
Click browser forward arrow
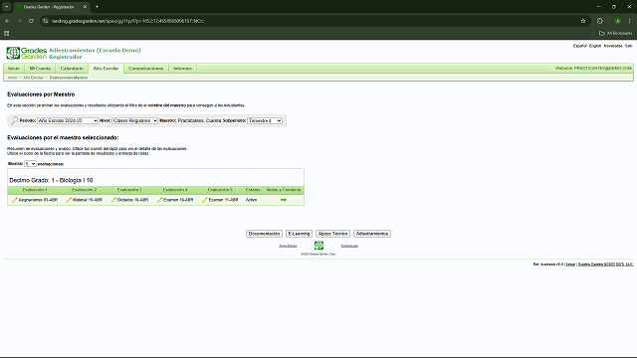pos(19,21)
